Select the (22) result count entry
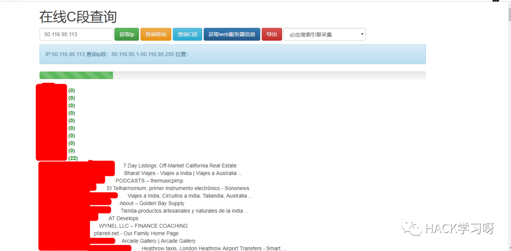 (73, 158)
